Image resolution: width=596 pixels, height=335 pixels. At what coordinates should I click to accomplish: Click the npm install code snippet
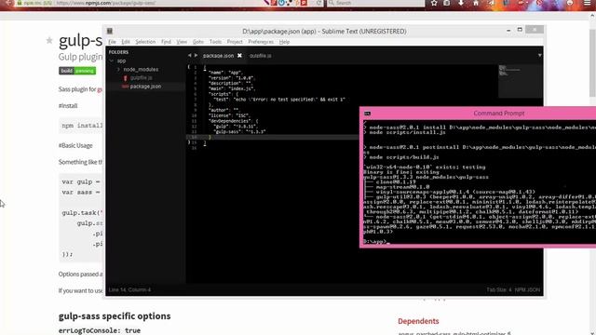[82, 126]
